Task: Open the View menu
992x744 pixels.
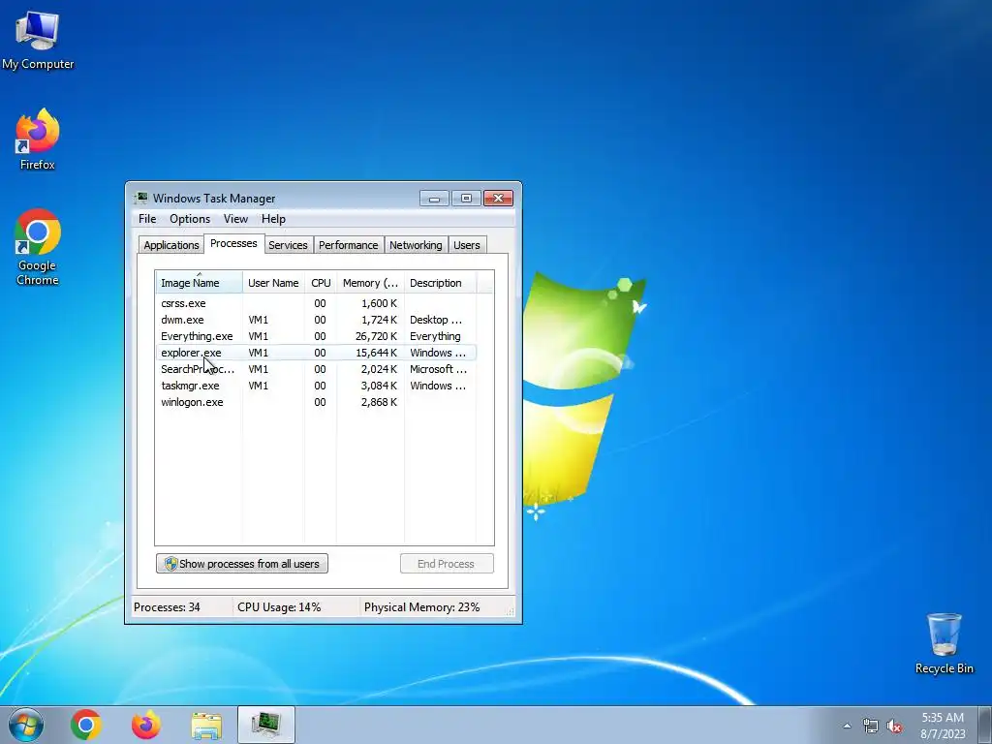Action: (235, 219)
